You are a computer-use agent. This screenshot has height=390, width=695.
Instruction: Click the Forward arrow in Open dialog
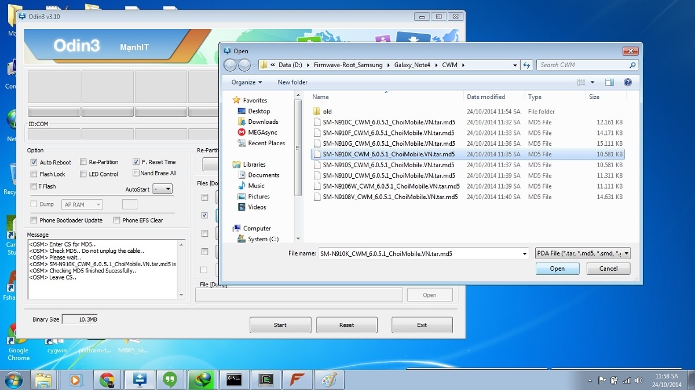(244, 65)
